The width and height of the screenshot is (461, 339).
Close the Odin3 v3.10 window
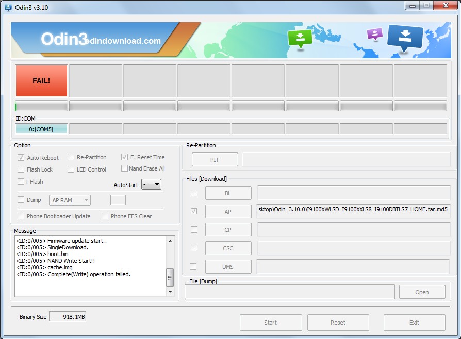tap(446, 6)
